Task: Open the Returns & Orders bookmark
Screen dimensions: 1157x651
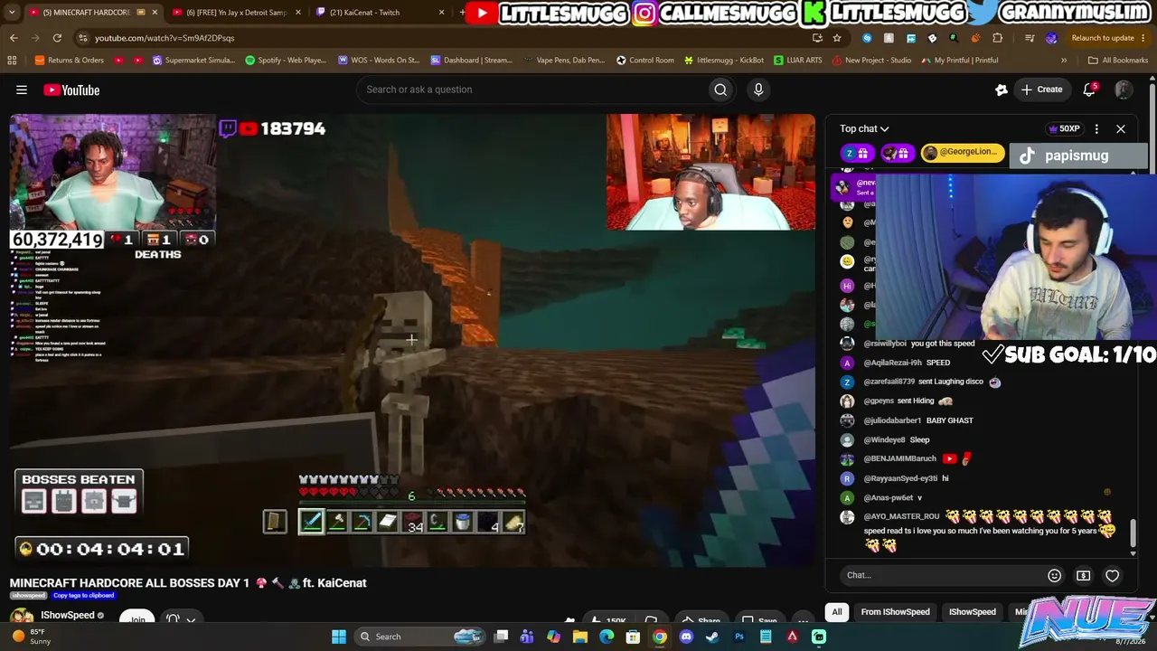Action: (69, 61)
